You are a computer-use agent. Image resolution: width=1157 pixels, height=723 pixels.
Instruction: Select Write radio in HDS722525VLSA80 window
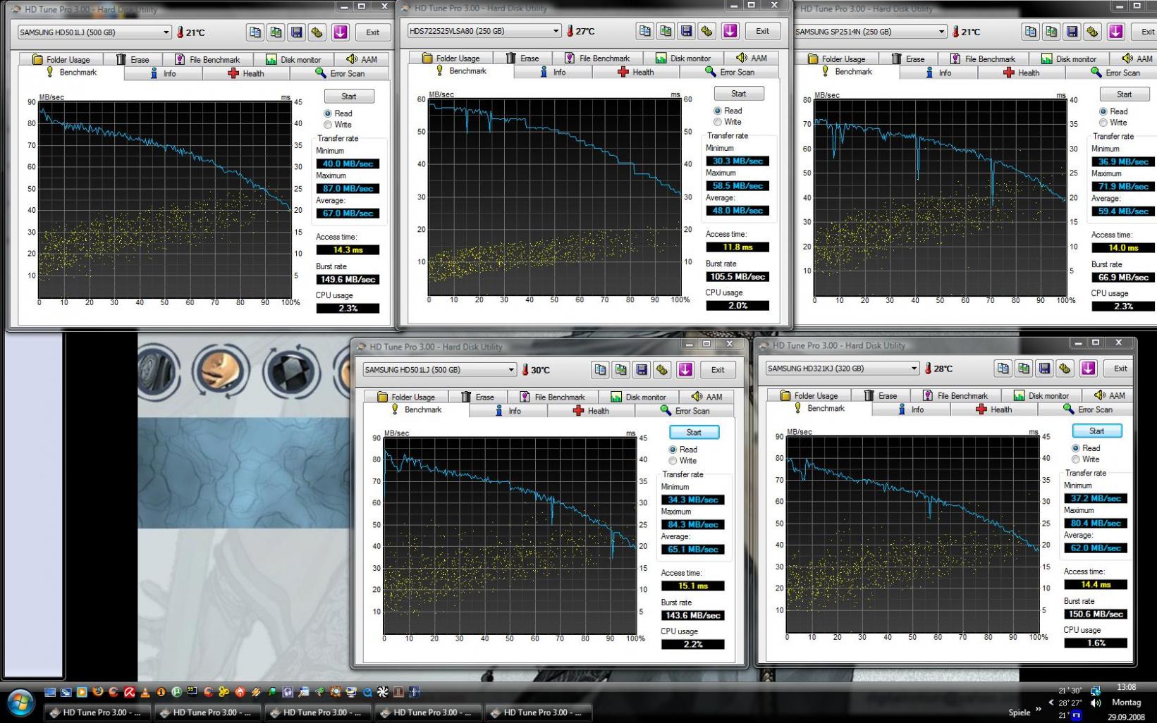coord(718,122)
